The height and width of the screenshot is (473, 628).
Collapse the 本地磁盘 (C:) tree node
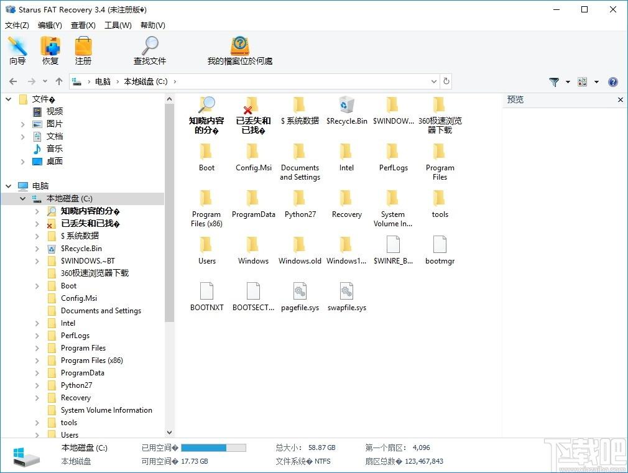23,198
